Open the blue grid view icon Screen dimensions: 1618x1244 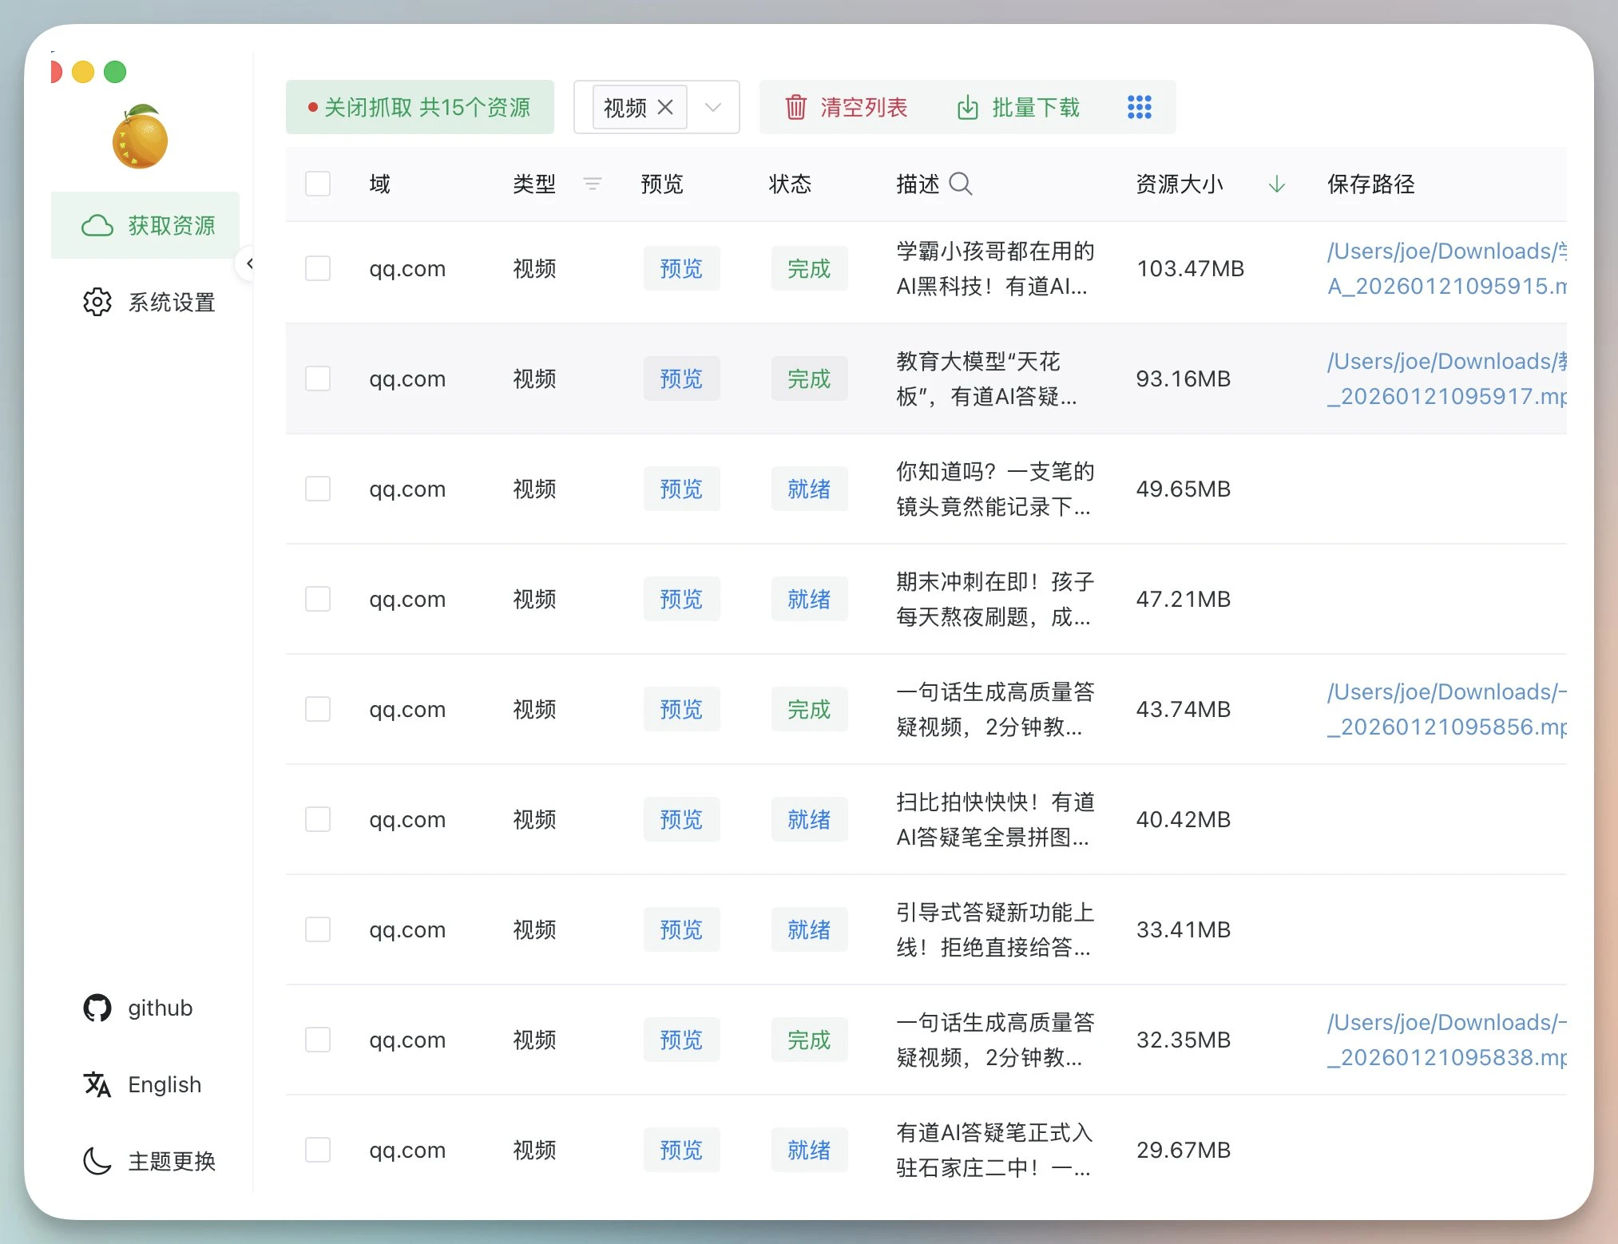coord(1140,106)
